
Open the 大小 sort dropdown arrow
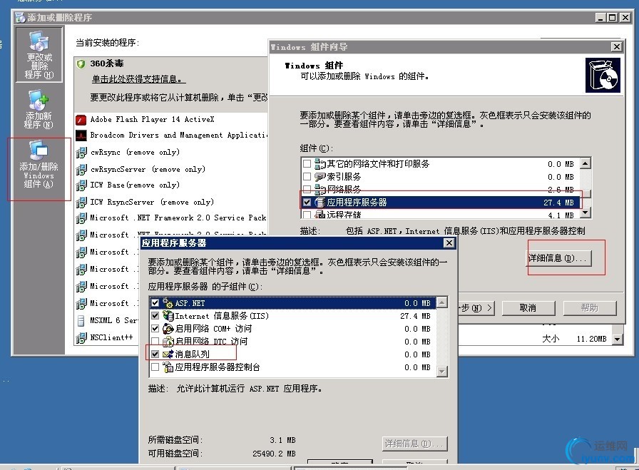pyautogui.click(x=618, y=339)
